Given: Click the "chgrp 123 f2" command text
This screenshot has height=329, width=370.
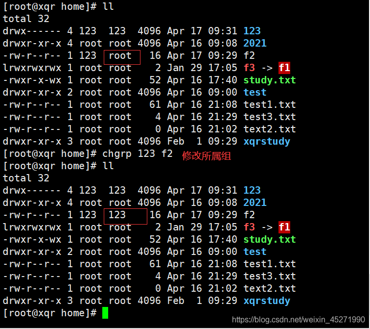Looking at the screenshot, I should click(138, 154).
